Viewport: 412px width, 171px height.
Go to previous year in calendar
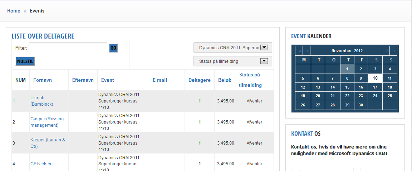click(300, 51)
